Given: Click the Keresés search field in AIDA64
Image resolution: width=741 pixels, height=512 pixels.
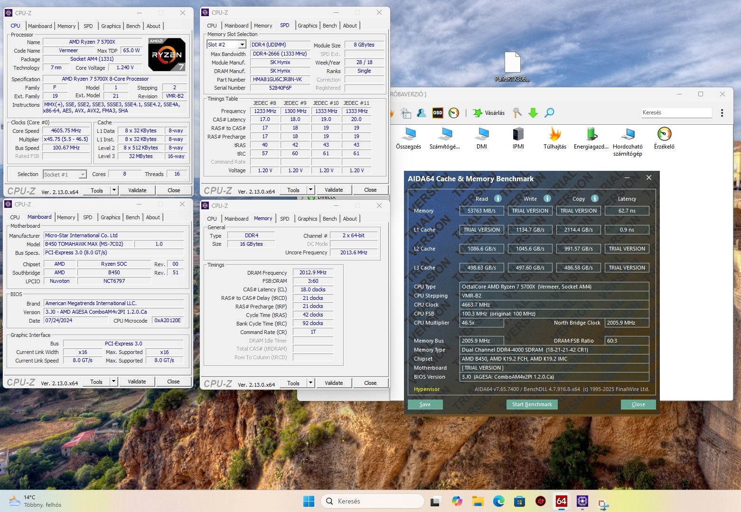Looking at the screenshot, I should (x=676, y=113).
